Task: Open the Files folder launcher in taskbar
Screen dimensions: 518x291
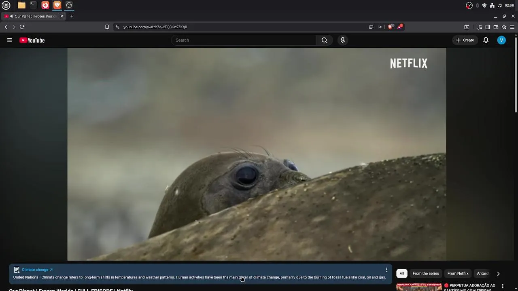Action: [21, 5]
